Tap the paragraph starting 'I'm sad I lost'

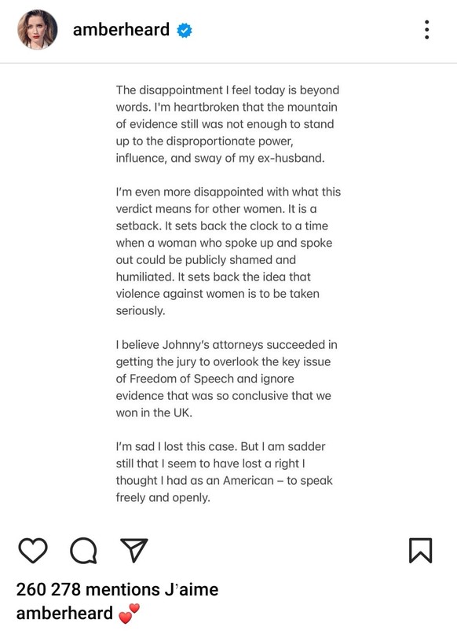coord(225,472)
